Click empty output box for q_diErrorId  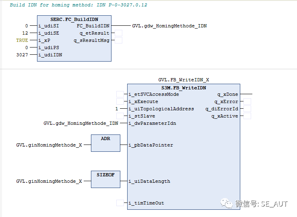(x=247, y=109)
